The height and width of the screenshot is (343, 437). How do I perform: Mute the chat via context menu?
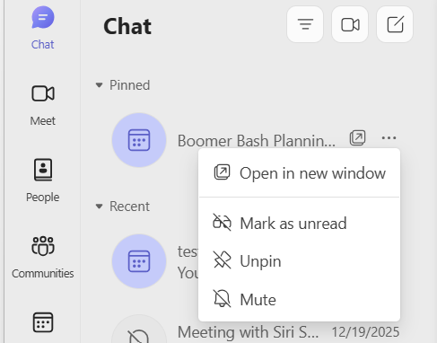point(299,299)
